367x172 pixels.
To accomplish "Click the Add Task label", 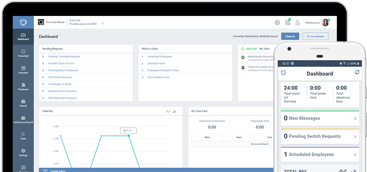I will click(251, 49).
